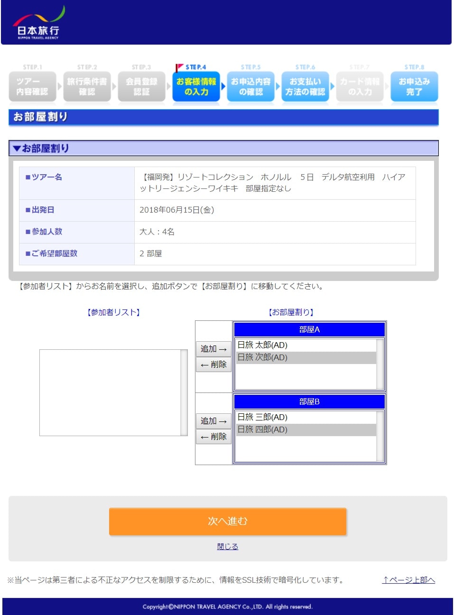Click 削除 button for Room A
454x615 pixels.
pyautogui.click(x=213, y=364)
